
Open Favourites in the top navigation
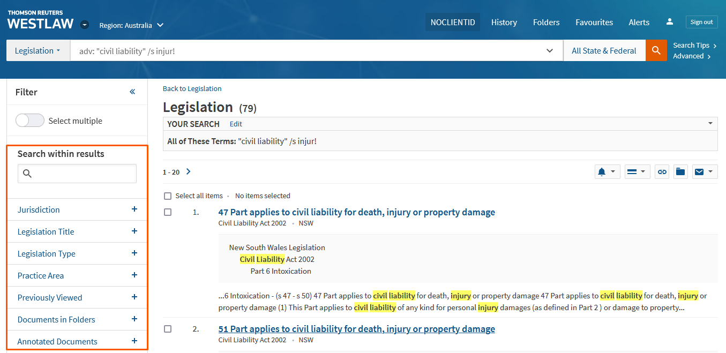coord(594,22)
